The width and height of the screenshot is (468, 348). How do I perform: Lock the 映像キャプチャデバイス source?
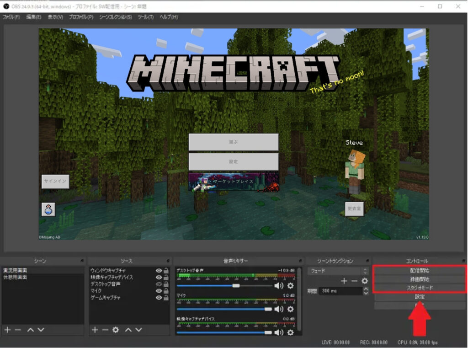tap(166, 278)
